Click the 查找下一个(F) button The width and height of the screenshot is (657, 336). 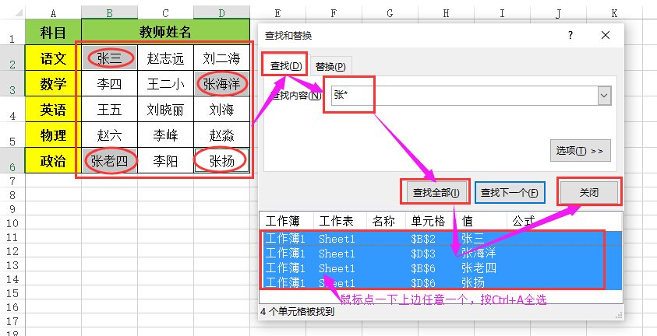(x=510, y=193)
